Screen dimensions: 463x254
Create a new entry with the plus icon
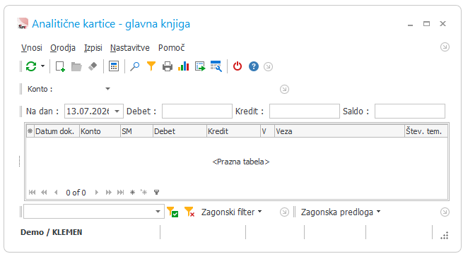point(60,66)
